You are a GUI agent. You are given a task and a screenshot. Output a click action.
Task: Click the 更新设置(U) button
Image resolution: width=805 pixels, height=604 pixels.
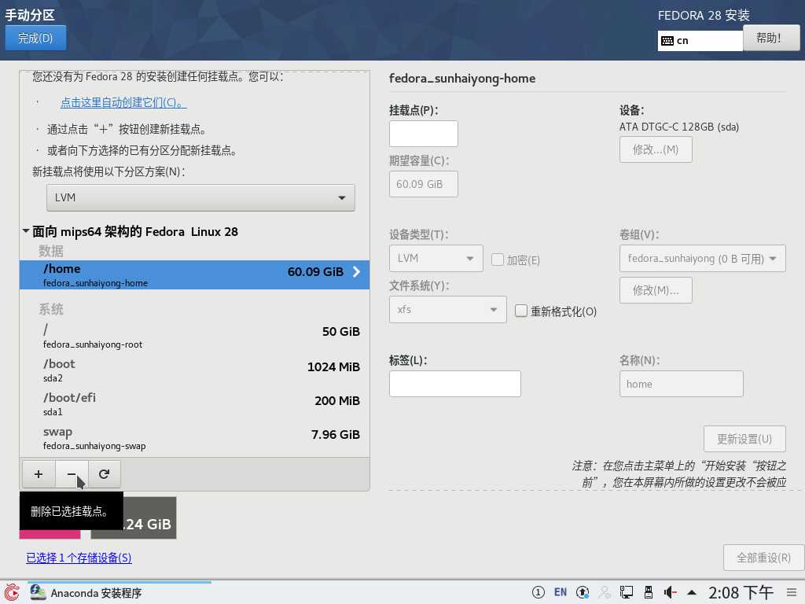click(744, 439)
